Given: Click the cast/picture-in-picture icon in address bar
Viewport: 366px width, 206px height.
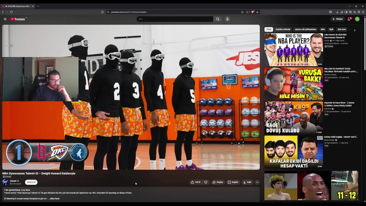Looking at the screenshot, I should click(x=242, y=12).
